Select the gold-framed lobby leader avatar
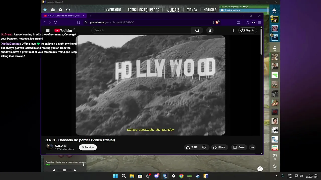321x180 pixels. [x=275, y=19]
